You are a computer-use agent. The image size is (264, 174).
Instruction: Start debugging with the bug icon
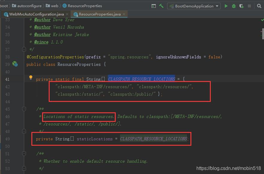(x=234, y=6)
